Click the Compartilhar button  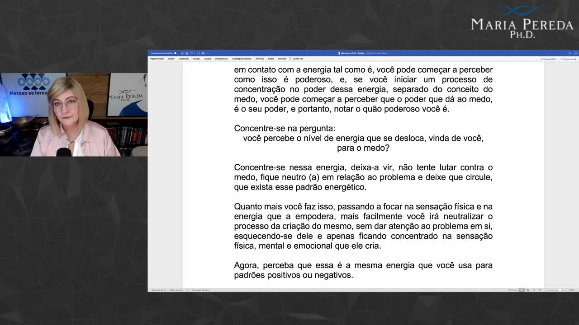coord(549,59)
